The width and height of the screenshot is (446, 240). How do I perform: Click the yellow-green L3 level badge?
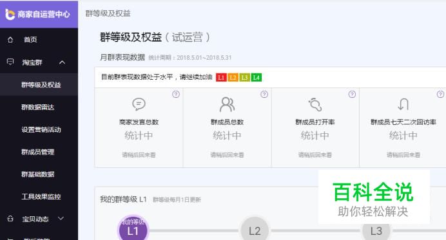pos(244,77)
